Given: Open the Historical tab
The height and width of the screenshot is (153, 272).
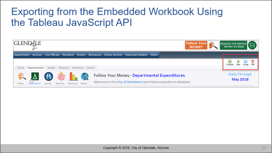Looking at the screenshot, I should coord(78,67).
